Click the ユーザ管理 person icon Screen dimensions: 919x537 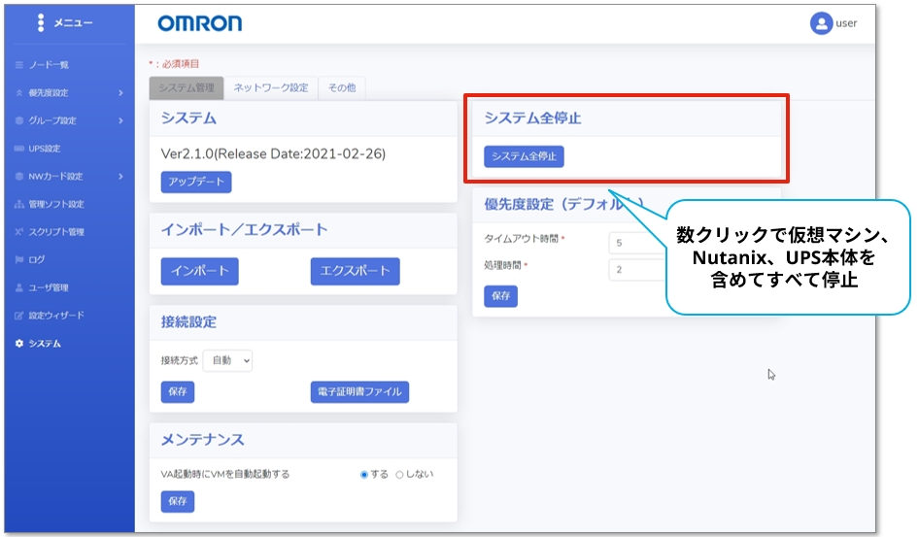pos(19,287)
